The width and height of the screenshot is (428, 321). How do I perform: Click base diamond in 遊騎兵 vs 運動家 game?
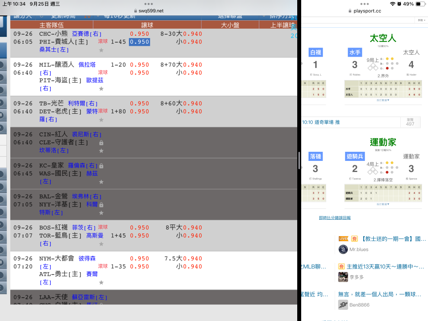pos(373,171)
